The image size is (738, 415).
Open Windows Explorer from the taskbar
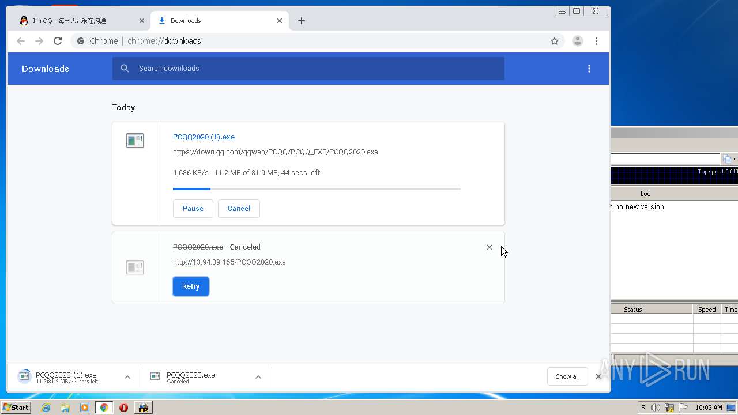pyautogui.click(x=65, y=408)
